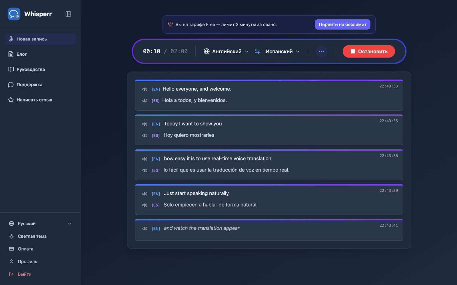This screenshot has width=457, height=285.
Task: Click the star icon for Написать отзыв
Action: click(11, 100)
